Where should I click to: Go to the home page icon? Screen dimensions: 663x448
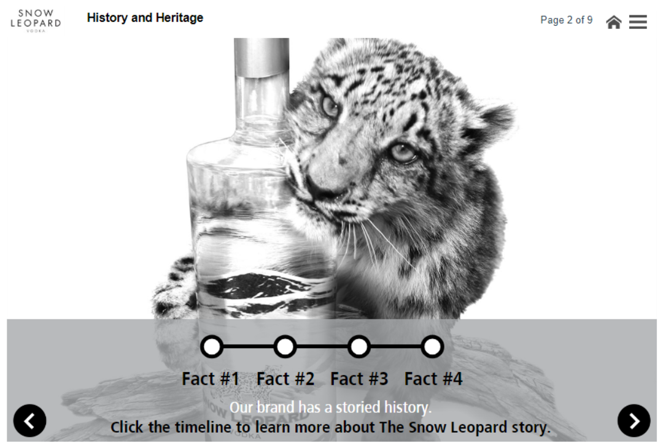613,21
